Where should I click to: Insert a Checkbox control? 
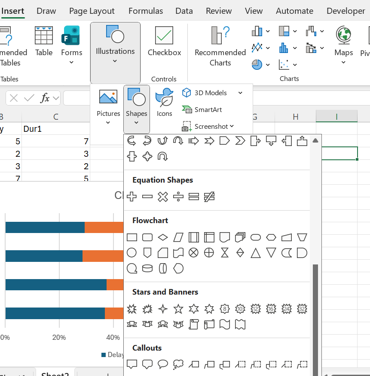[x=164, y=41]
